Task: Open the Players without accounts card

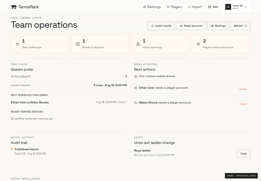Action: [221, 44]
